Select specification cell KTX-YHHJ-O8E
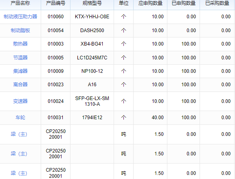 (x=92, y=17)
